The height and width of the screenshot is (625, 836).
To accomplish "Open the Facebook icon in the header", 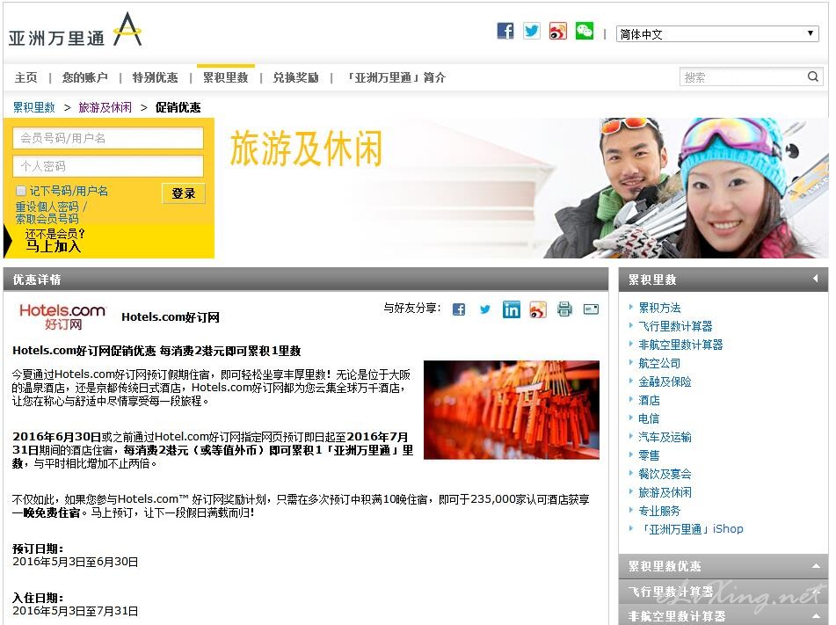I will [x=505, y=31].
